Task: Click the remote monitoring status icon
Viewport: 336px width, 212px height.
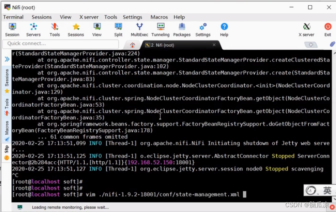Action: pyautogui.click(x=20, y=207)
